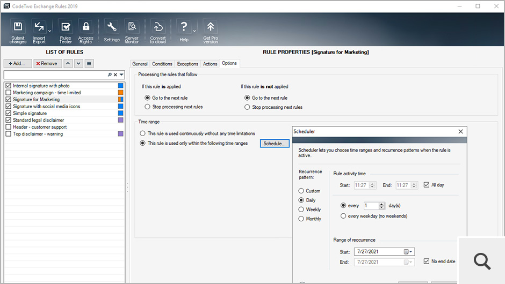Click the Submit changes toolbar icon
505x284 pixels.
point(18,31)
